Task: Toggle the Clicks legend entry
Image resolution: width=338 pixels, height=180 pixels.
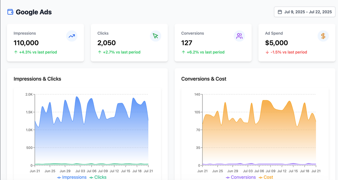Action: point(98,177)
